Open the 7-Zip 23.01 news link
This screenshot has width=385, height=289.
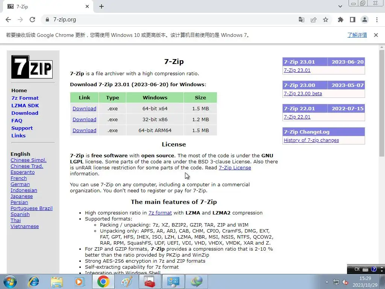297,70
